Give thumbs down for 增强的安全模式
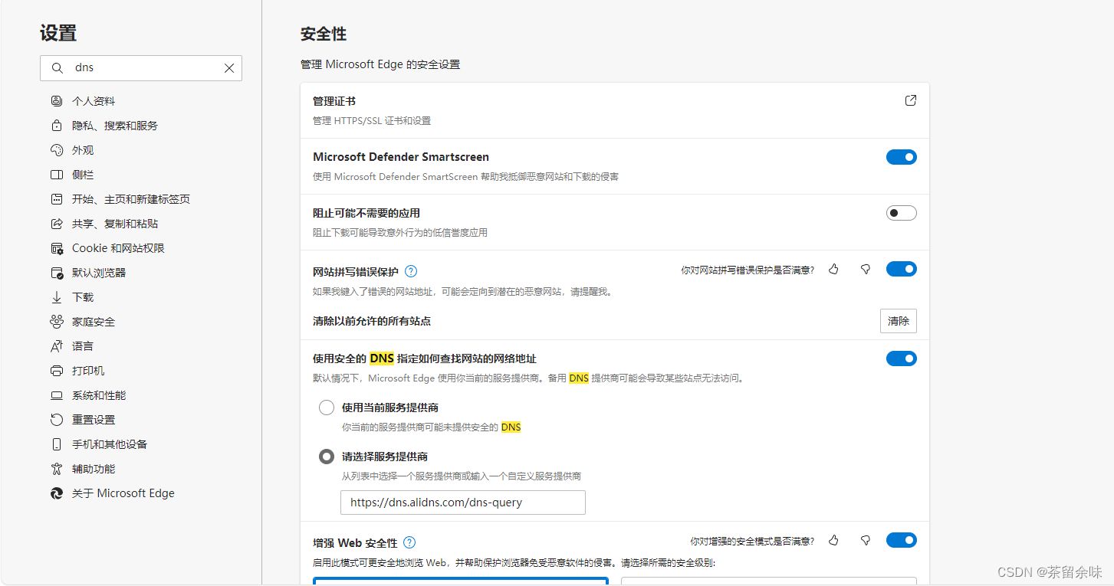Screen dimensions: 1114x586 coord(866,540)
